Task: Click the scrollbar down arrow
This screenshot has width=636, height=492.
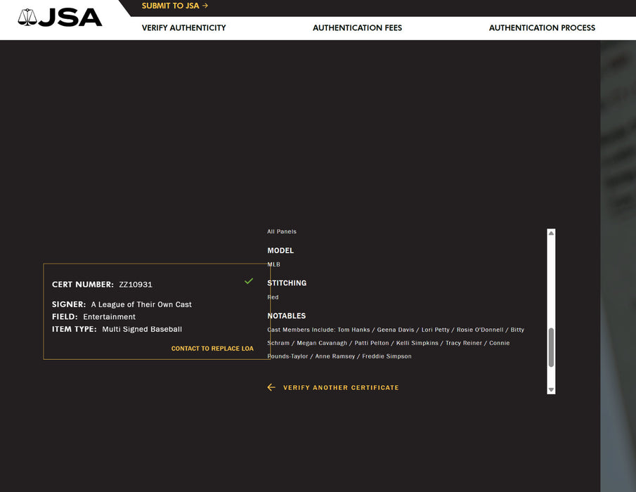Action: pos(551,389)
